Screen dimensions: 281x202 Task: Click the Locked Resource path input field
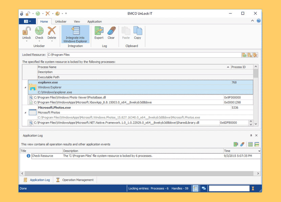[144, 55]
